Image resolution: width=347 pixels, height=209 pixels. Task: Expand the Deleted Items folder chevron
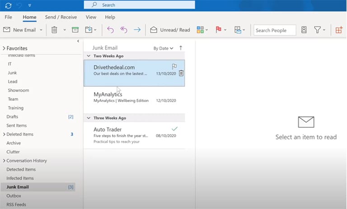tap(4, 134)
